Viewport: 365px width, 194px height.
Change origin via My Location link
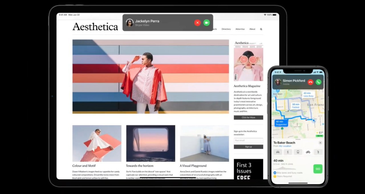(x=285, y=146)
